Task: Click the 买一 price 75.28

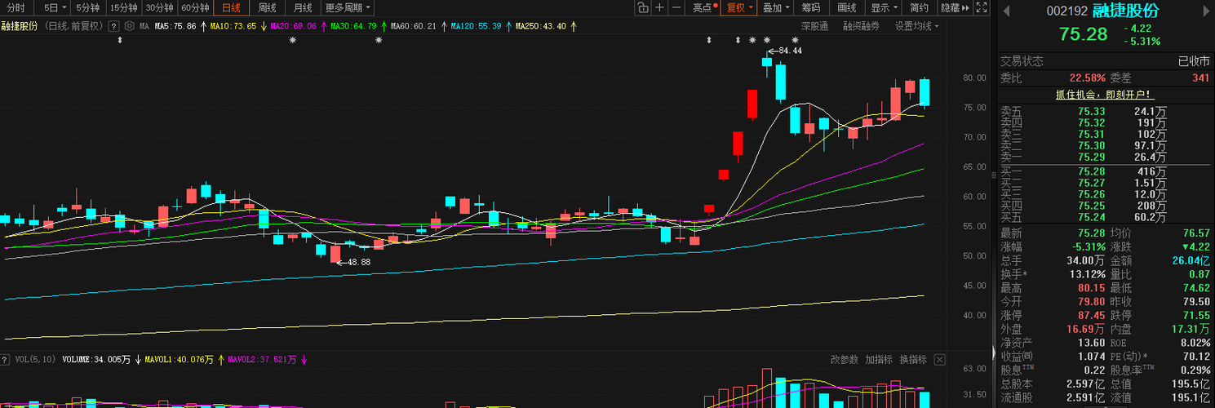Action: pos(1091,171)
